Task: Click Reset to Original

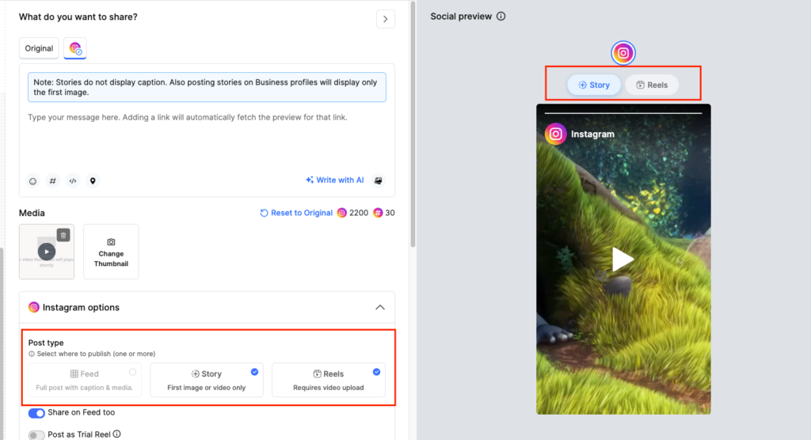Action: click(x=296, y=213)
